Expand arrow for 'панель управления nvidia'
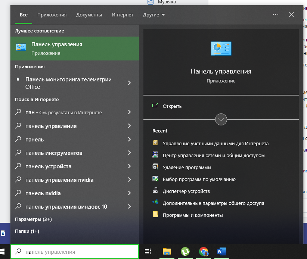This screenshot has height=259, width=307. (x=129, y=180)
